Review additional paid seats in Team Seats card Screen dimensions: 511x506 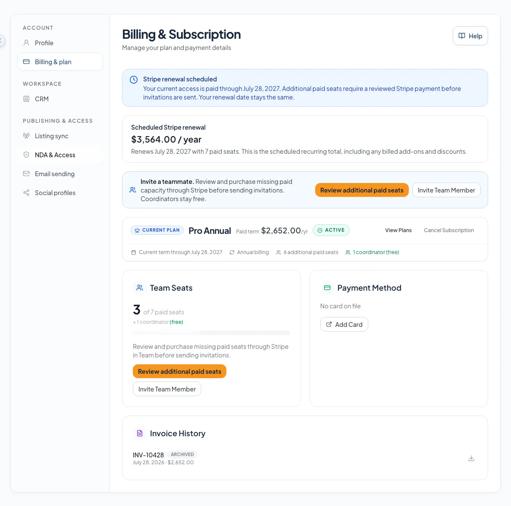pyautogui.click(x=179, y=371)
